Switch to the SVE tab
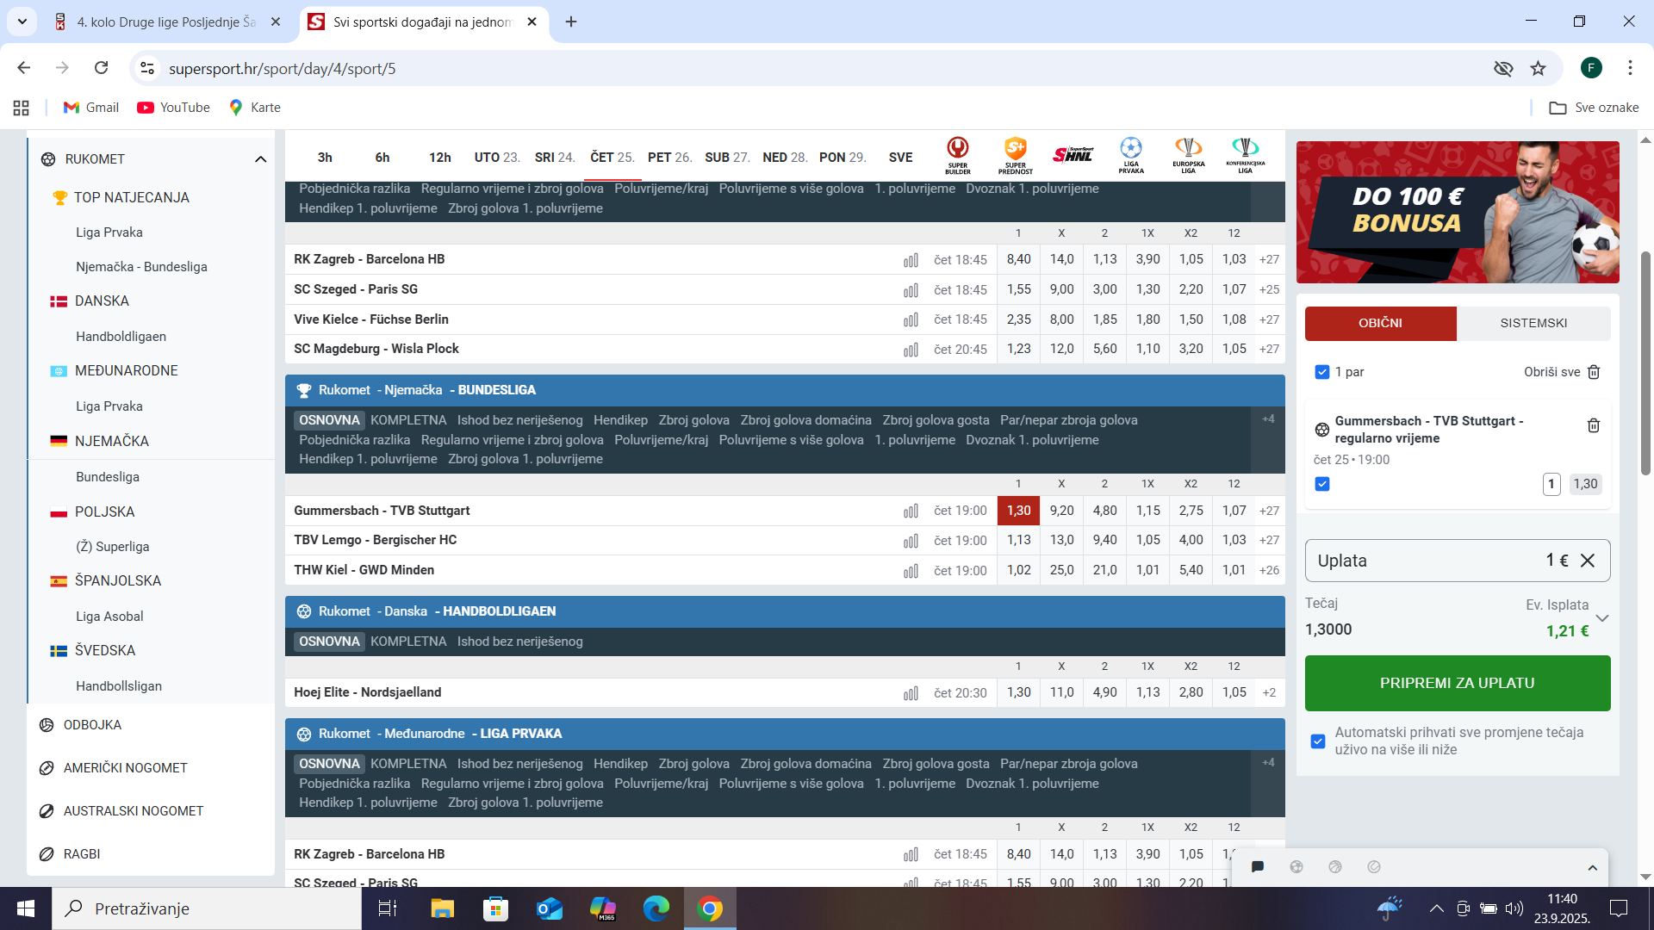This screenshot has height=930, width=1654. coord(900,158)
